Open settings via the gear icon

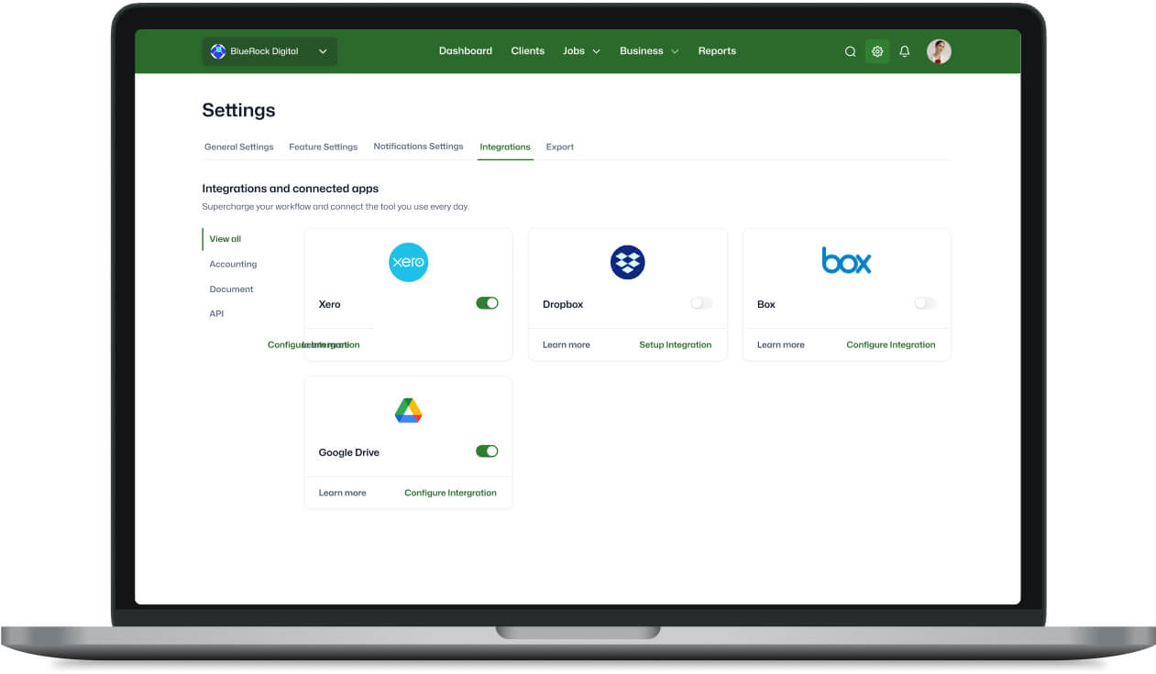pos(877,51)
